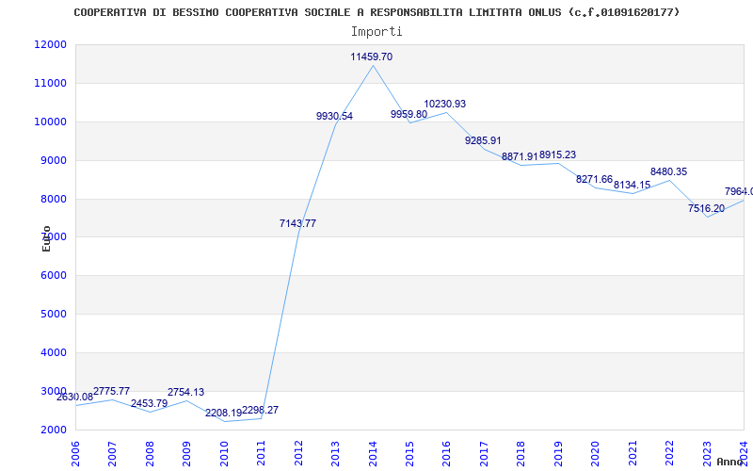This screenshot has width=753, height=471.
Task: Select the 2775.77 data label
Action: (111, 391)
